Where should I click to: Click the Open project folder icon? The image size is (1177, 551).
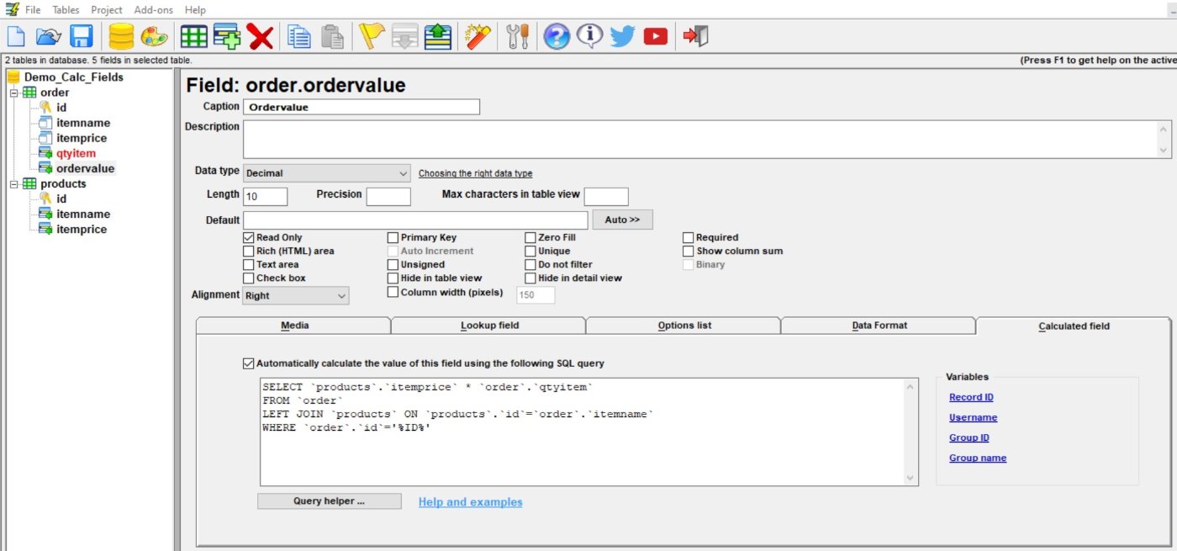[49, 36]
